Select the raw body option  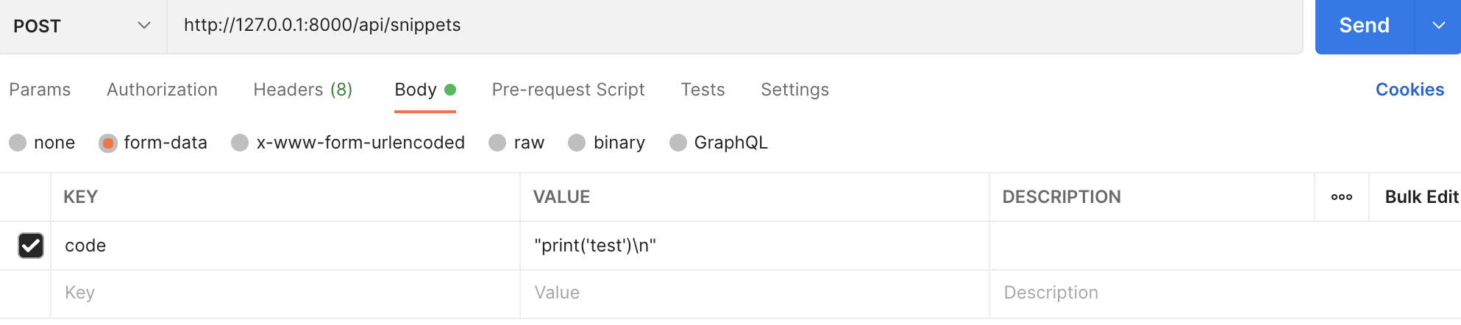[x=498, y=143]
